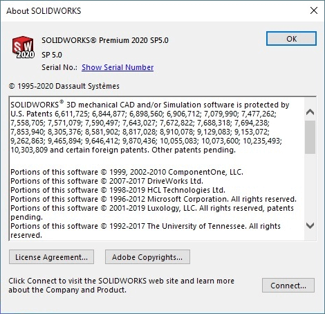Click Connect to visit SOLIDWORKS website

tap(288, 286)
